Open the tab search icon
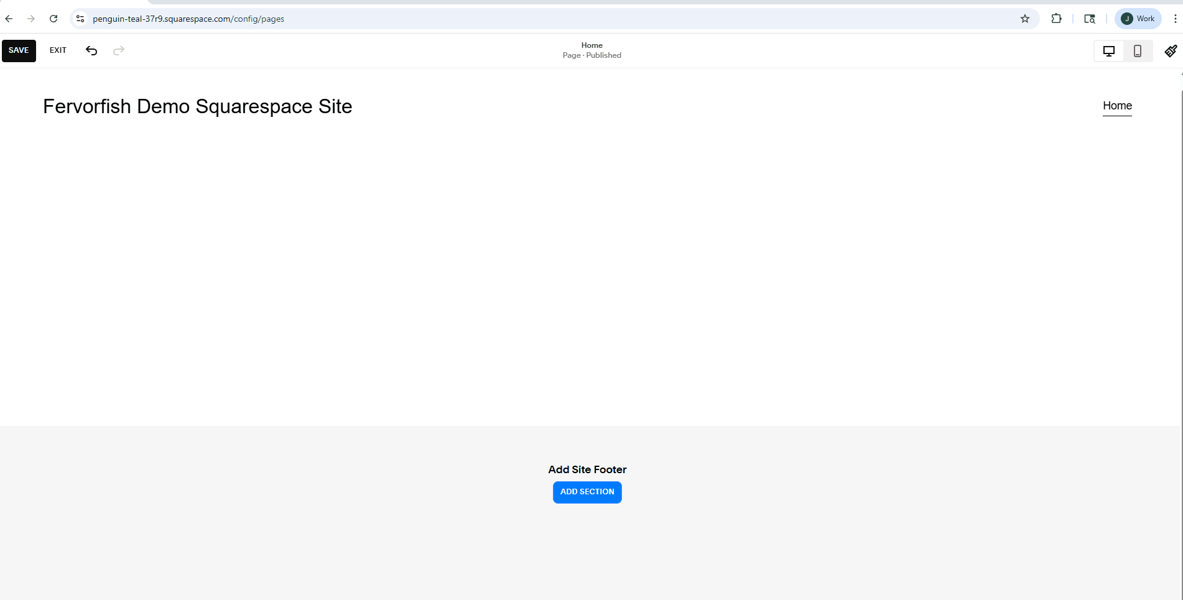This screenshot has height=600, width=1183. [x=1090, y=19]
